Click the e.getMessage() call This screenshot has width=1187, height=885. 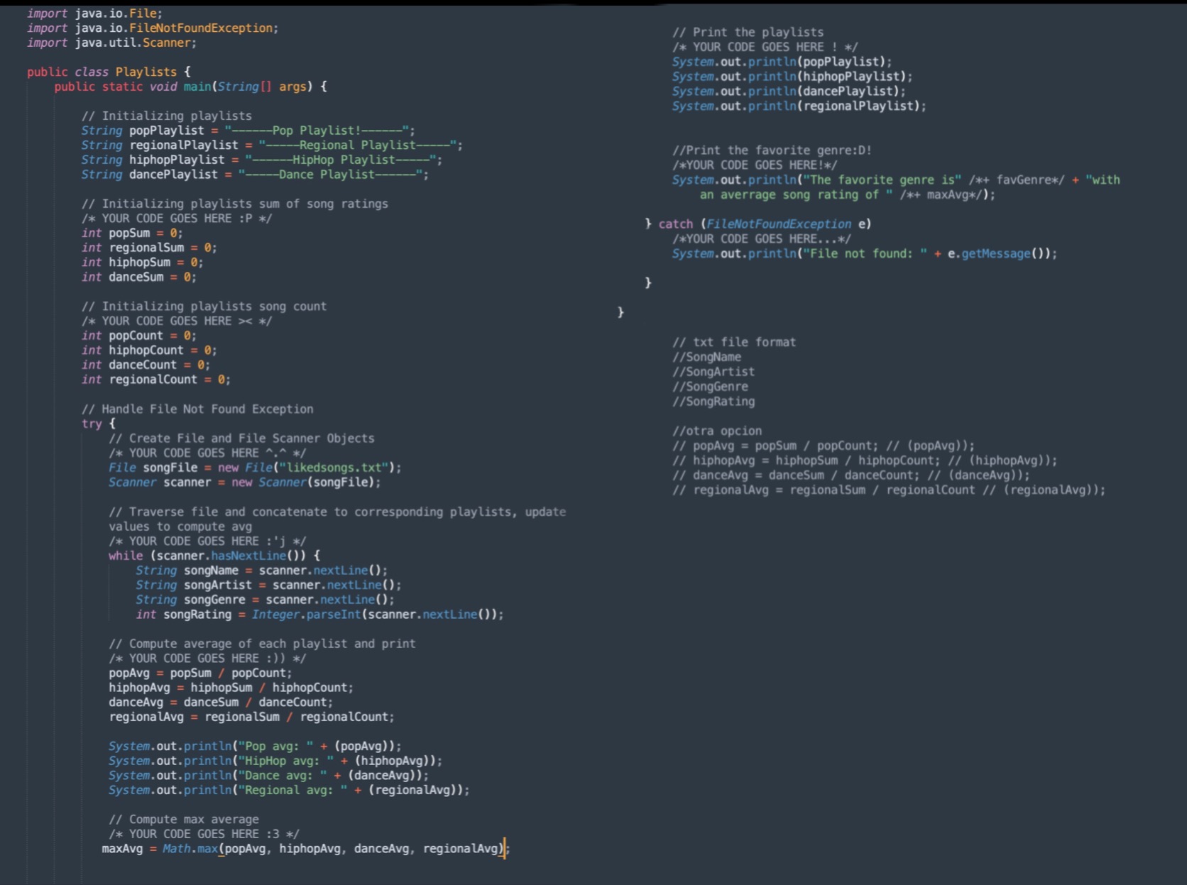[994, 253]
